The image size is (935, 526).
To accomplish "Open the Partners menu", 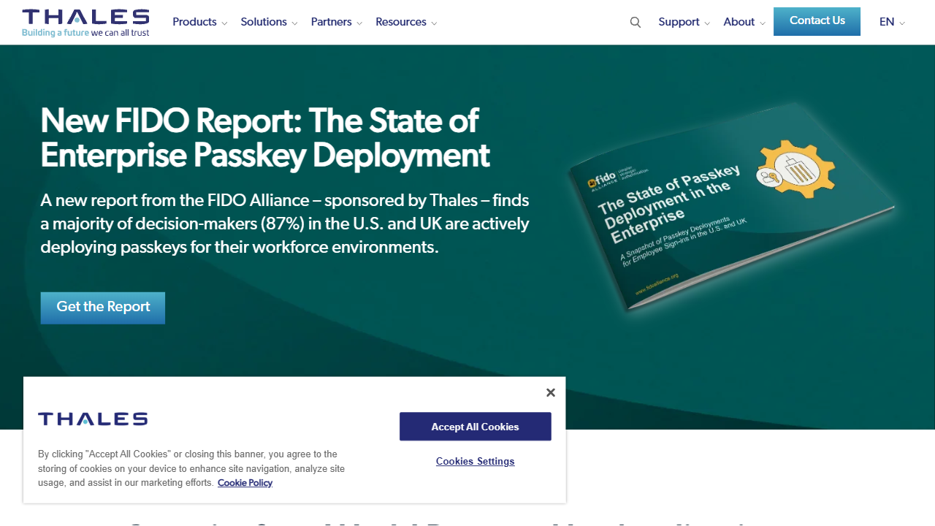I will tap(331, 22).
